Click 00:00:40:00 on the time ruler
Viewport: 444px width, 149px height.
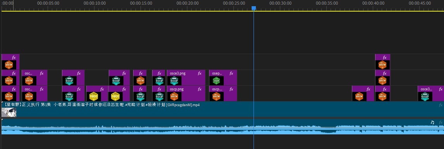373,3
